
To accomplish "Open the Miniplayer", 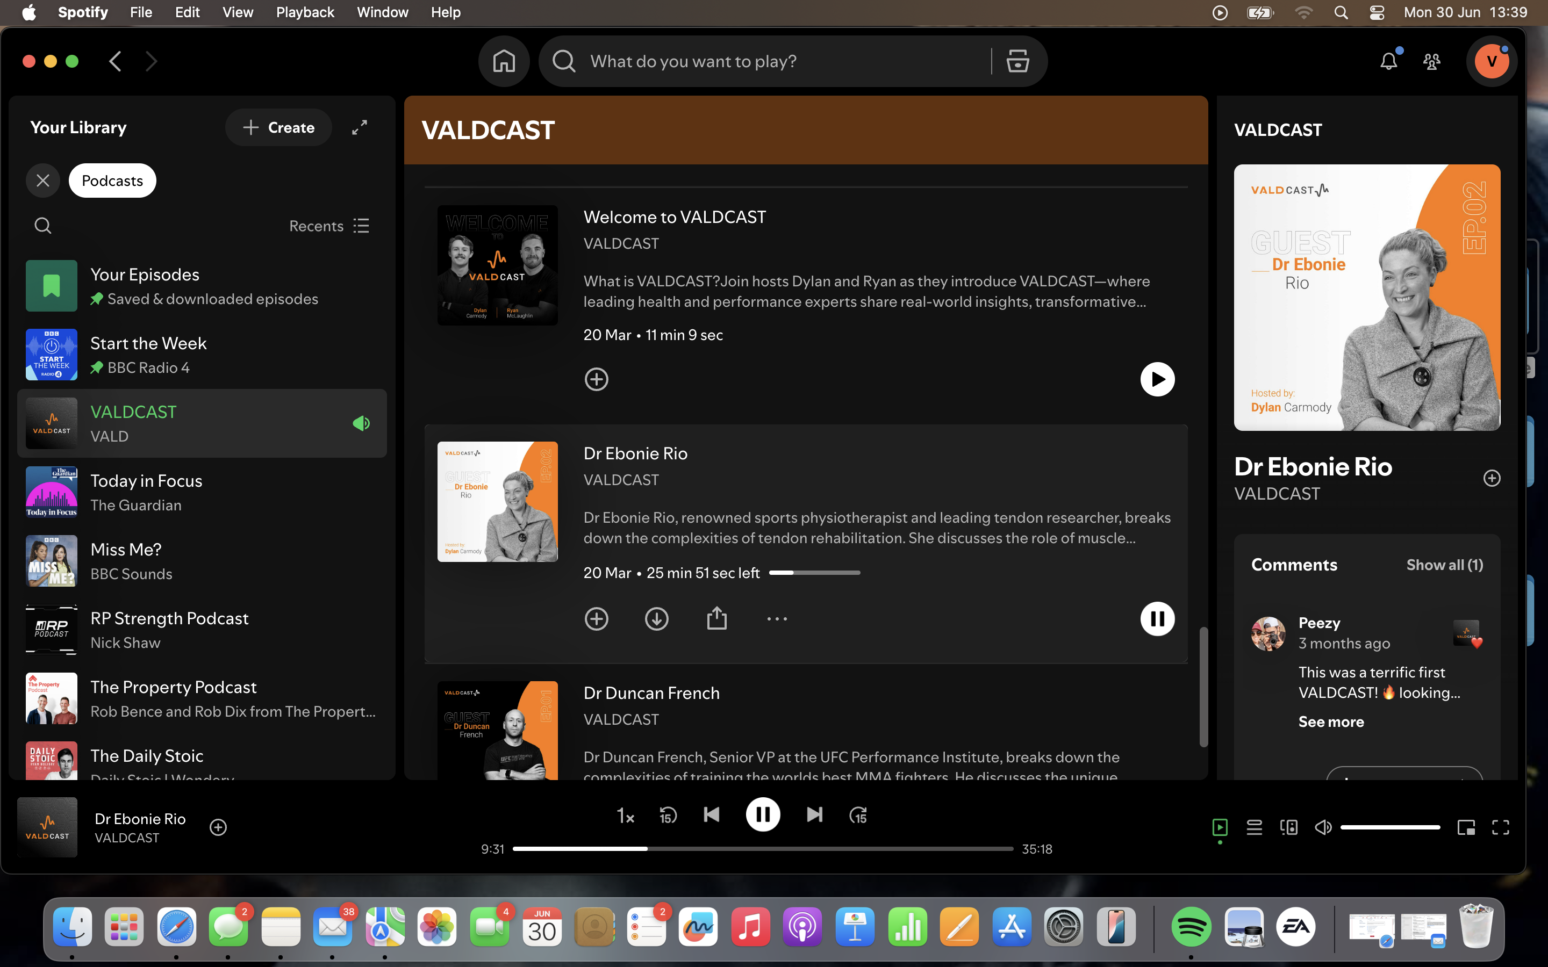I will [x=1466, y=827].
